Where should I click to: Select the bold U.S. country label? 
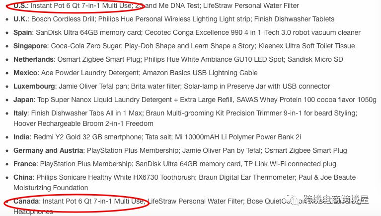[20, 6]
